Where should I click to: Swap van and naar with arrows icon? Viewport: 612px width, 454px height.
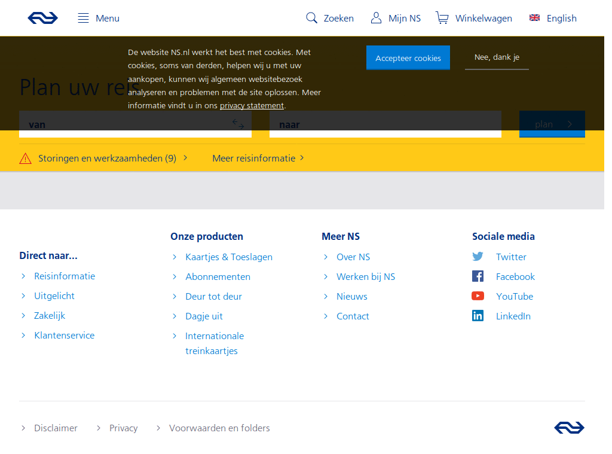pyautogui.click(x=238, y=124)
